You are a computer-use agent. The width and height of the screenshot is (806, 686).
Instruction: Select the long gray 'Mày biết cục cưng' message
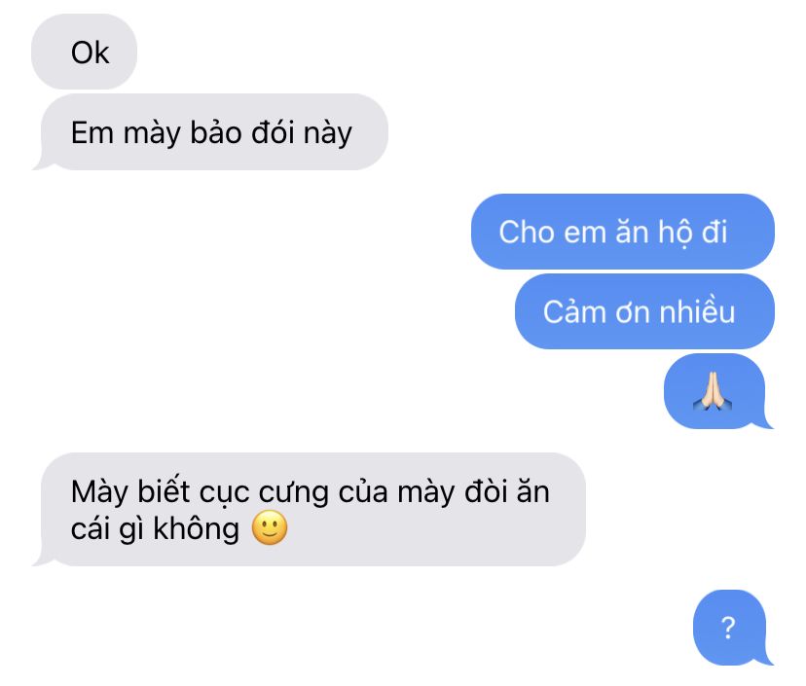310,509
